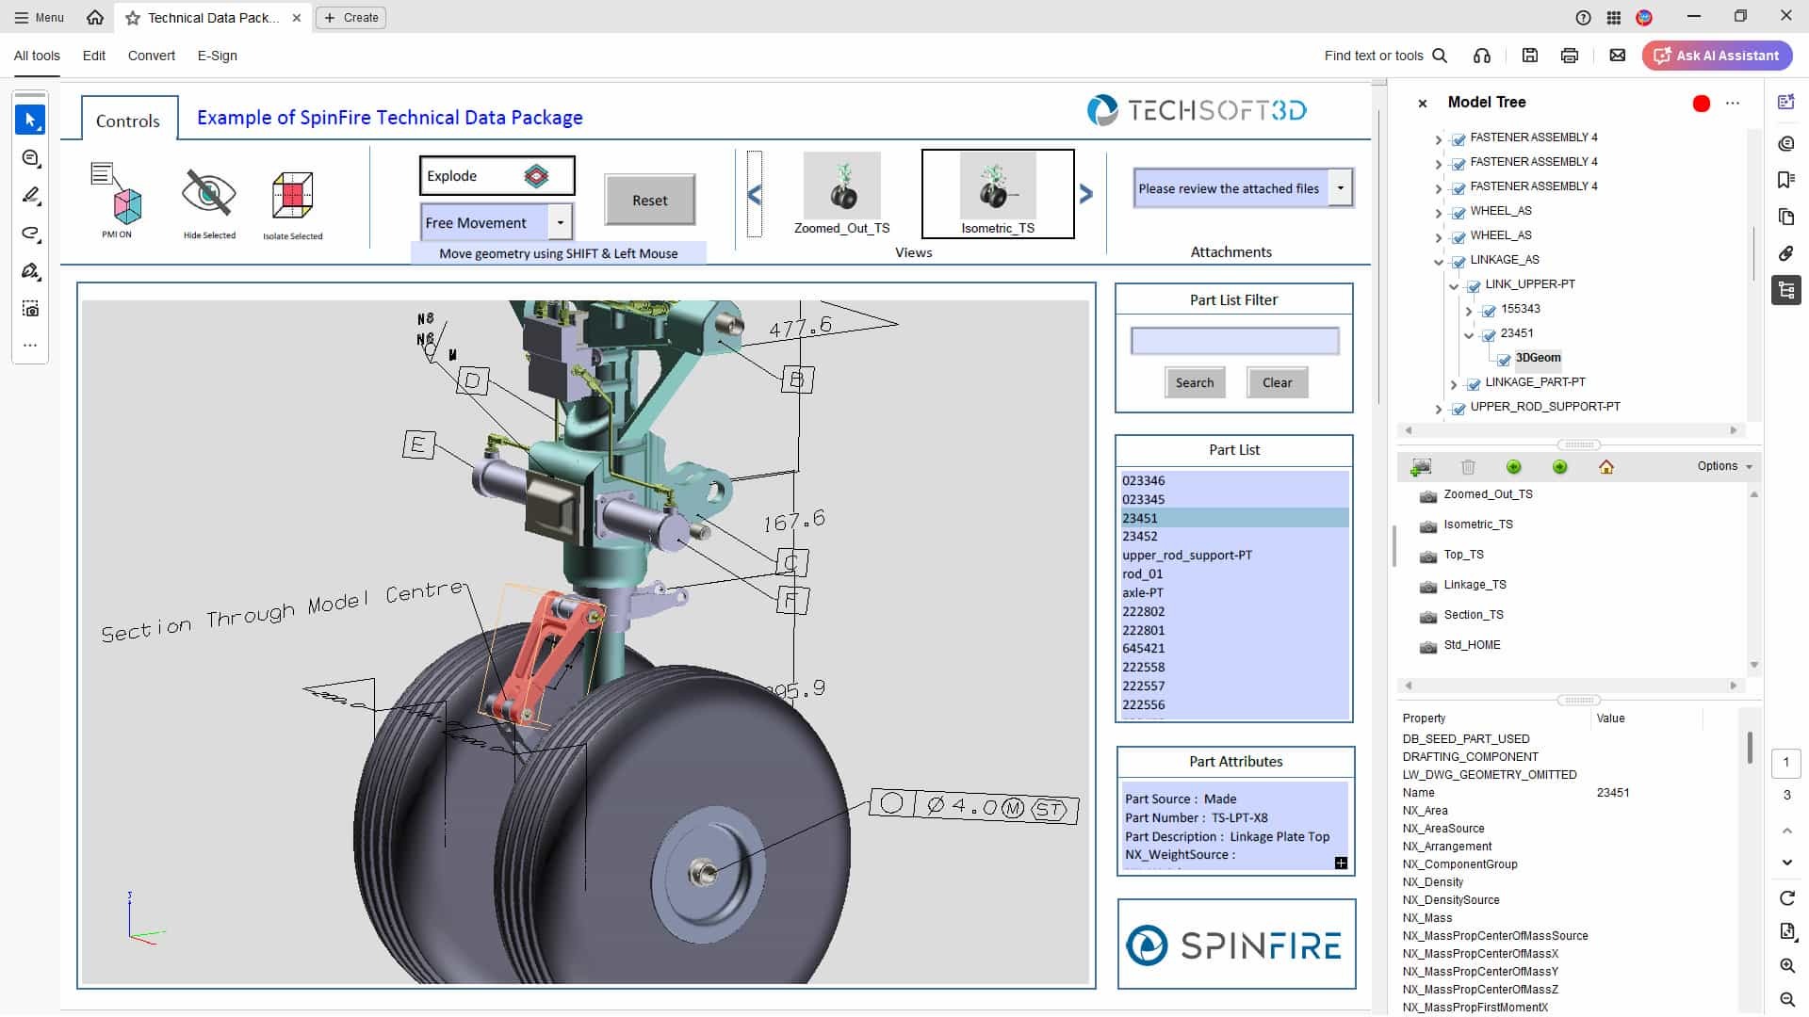Collapse the LINKAGE_AS tree node

click(x=1438, y=261)
